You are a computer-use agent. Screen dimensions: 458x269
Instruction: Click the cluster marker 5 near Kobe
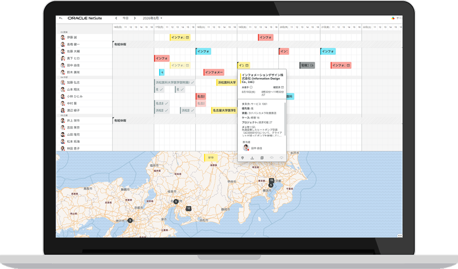click(x=130, y=220)
